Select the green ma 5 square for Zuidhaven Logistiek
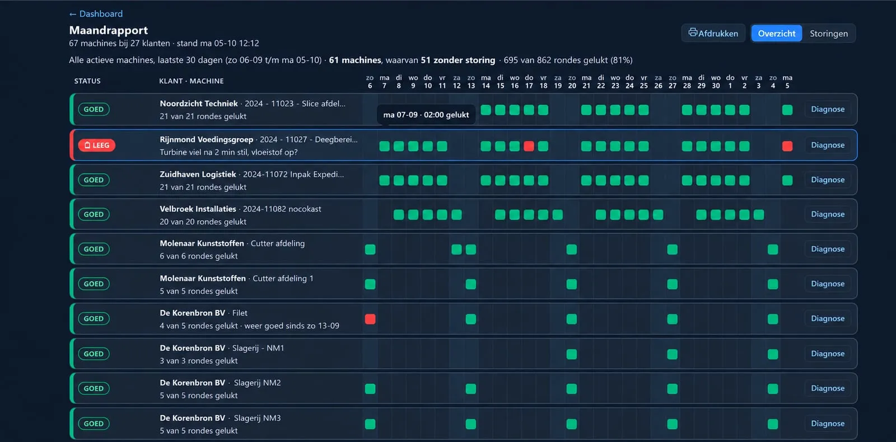This screenshot has width=896, height=442. coord(787,180)
